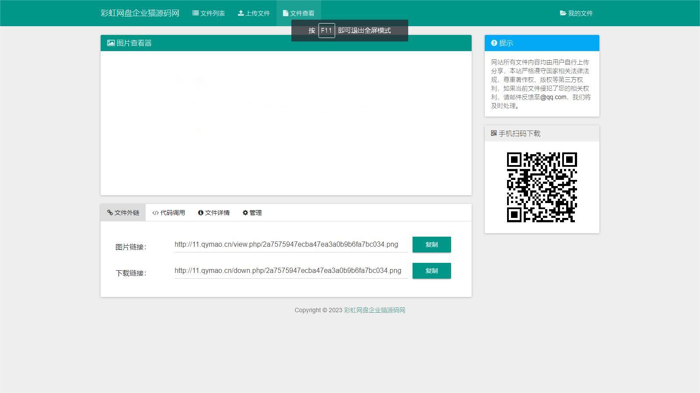
Task: Click the code brackets icon on 代码调用
Action: (154, 213)
